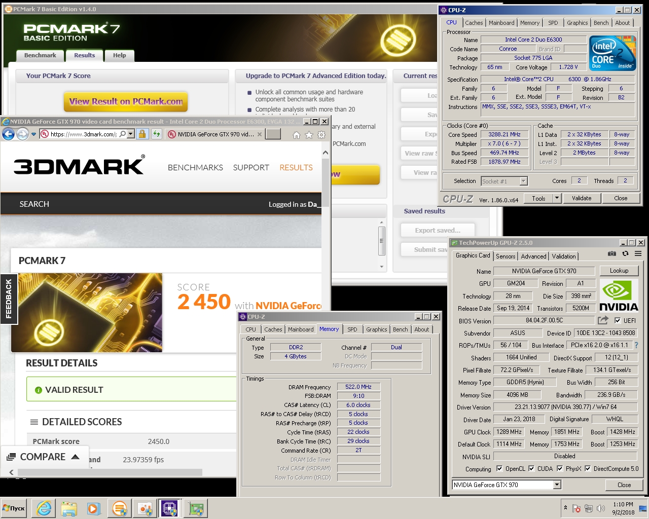This screenshot has height=519, width=649.
Task: Open Sensors tab in GPU-Z
Action: (x=506, y=256)
